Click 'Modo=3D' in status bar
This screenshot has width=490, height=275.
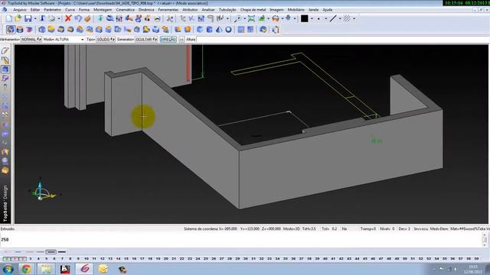[291, 228]
